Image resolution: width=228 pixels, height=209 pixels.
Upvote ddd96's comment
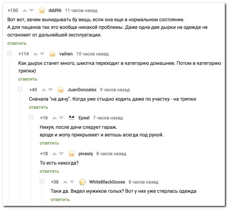25,11
